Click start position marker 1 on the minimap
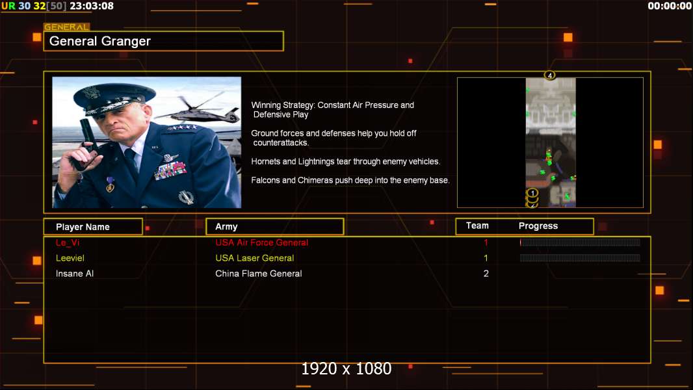The height and width of the screenshot is (390, 693). click(x=532, y=193)
